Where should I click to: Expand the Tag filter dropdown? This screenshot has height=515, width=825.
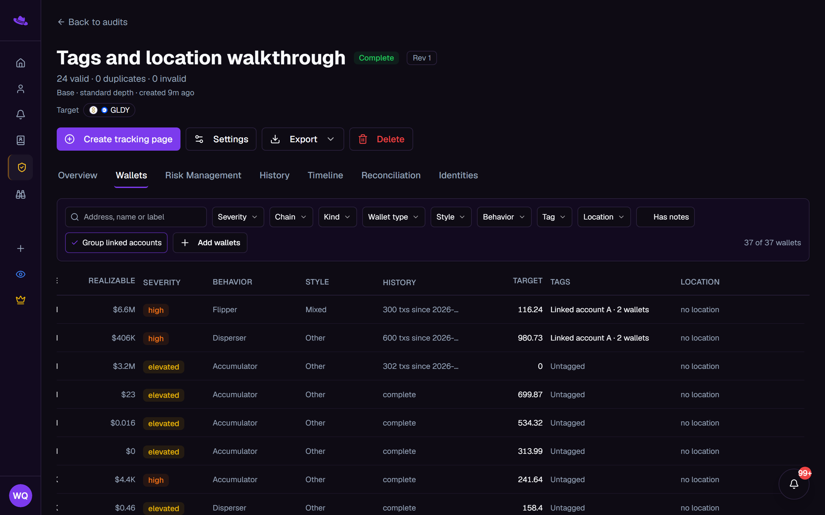point(554,217)
